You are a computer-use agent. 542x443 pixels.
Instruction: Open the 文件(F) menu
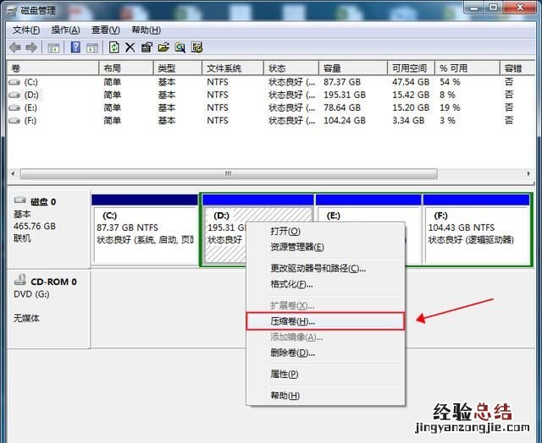[x=27, y=30]
